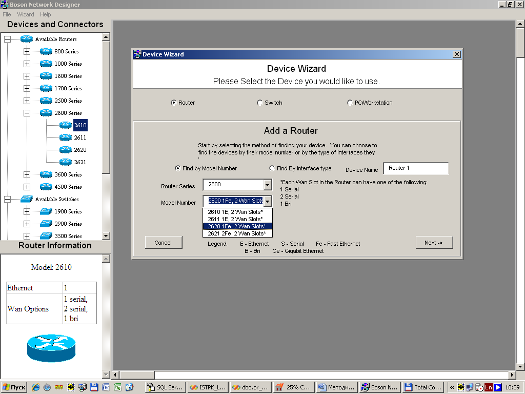Viewport: 525px width, 394px height.
Task: Click the En language indicator in tray
Action: coord(489,387)
